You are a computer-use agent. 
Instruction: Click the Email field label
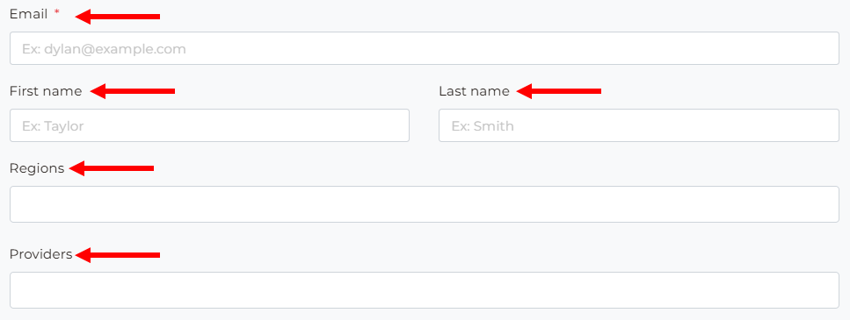(29, 15)
